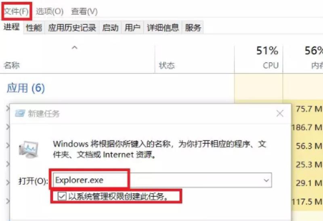323x221 pixels.
Task: Select the 进程 tab
Action: point(12,27)
